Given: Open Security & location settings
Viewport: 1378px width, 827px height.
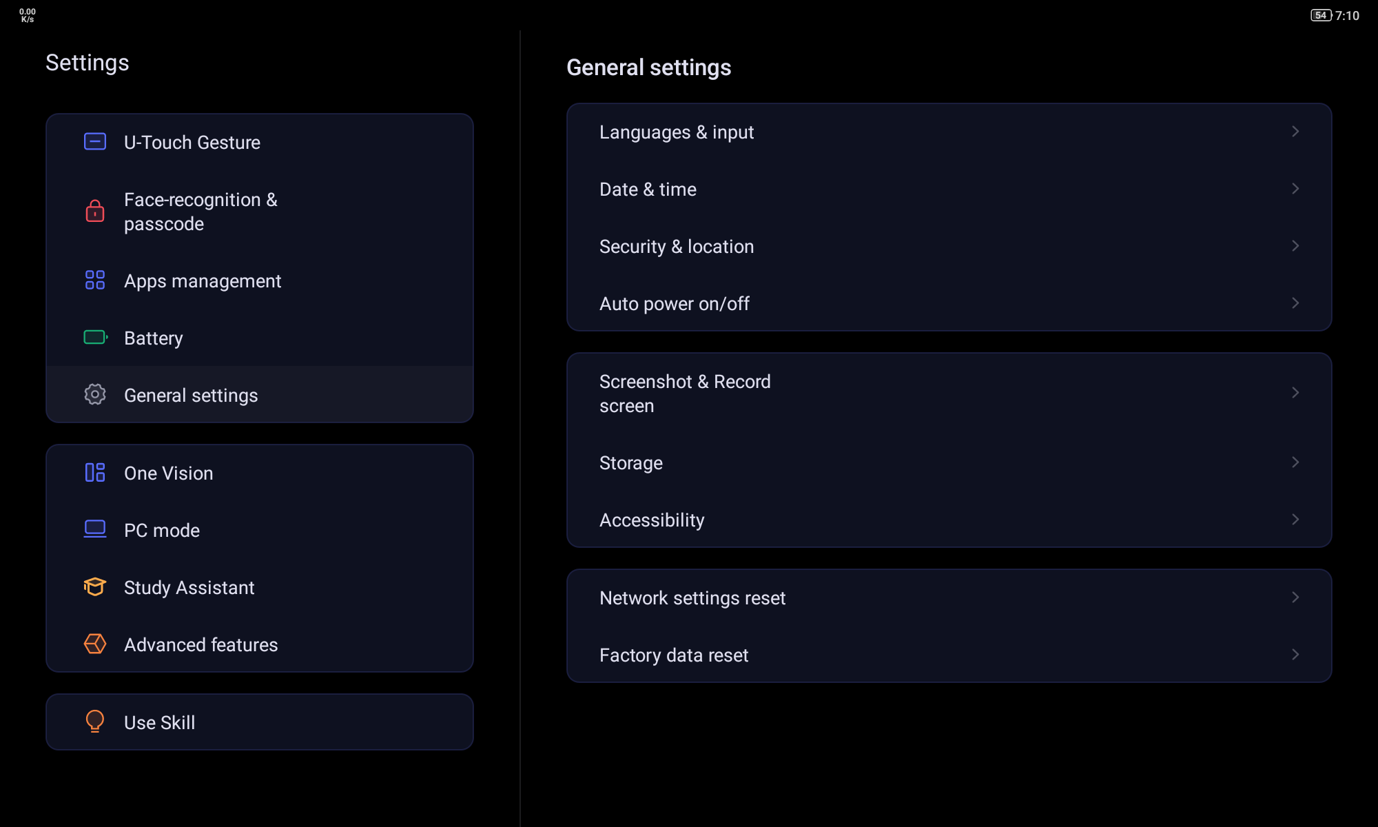Looking at the screenshot, I should click(x=677, y=247).
